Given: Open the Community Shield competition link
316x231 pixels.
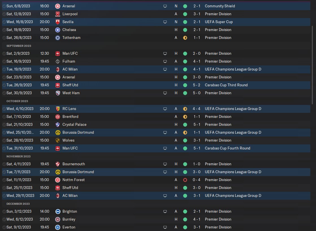Looking at the screenshot, I should tap(220, 6).
